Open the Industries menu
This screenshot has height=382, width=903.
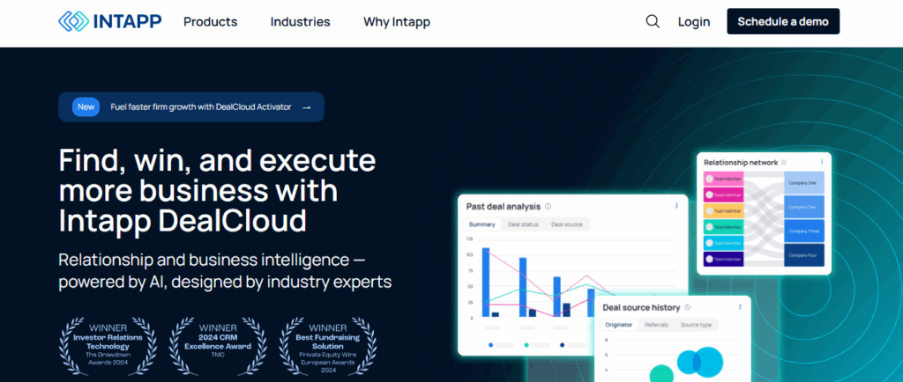pyautogui.click(x=300, y=22)
